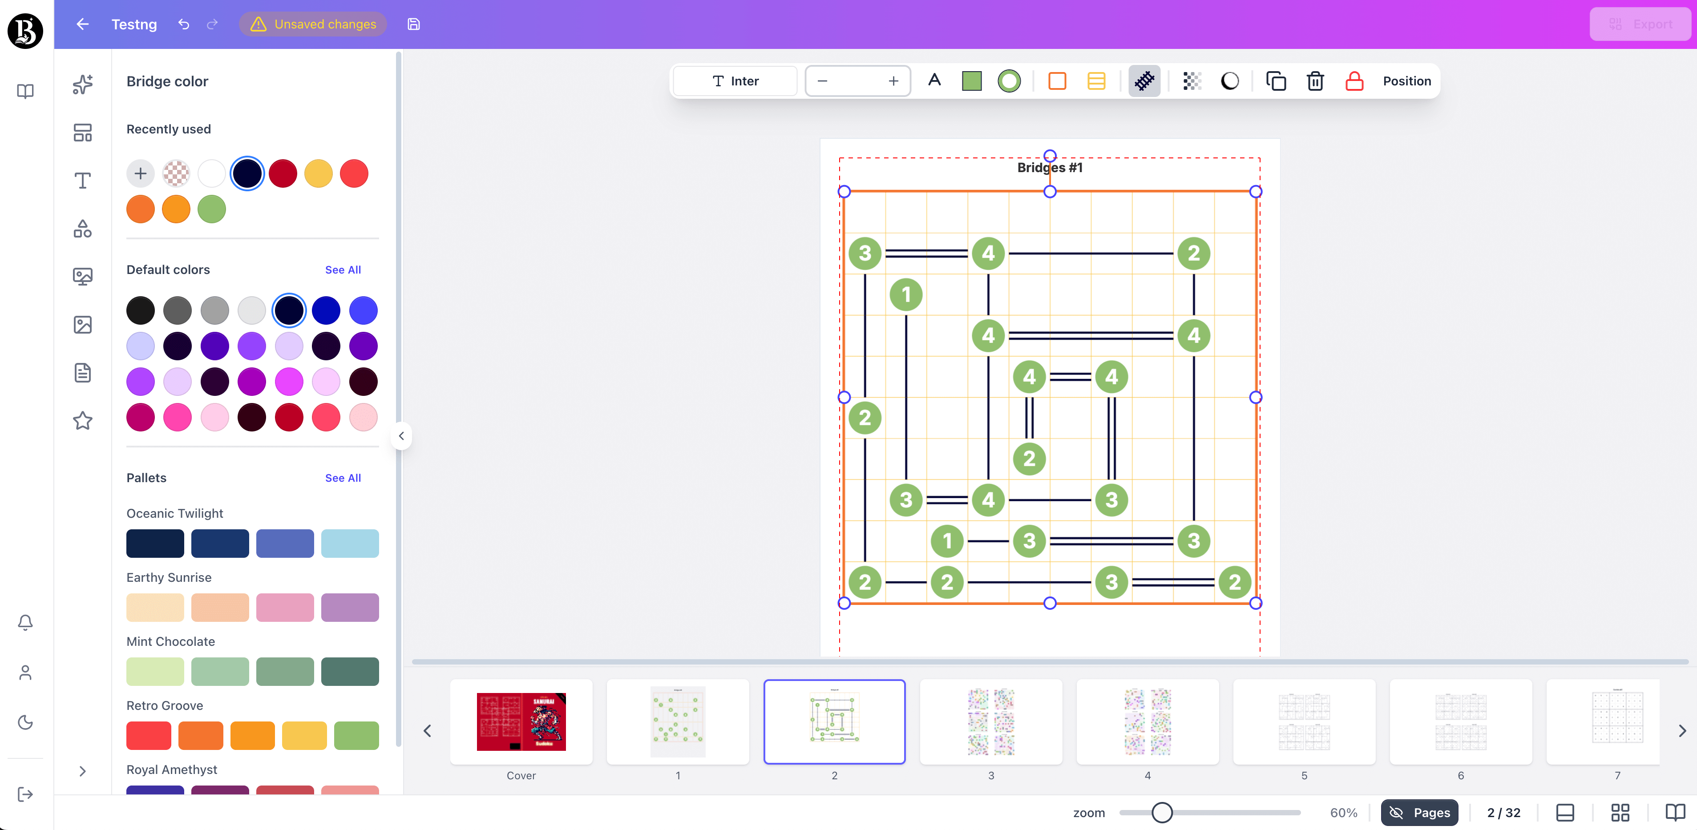Collapse the left sidebar panel
This screenshot has width=1697, height=830.
point(400,435)
